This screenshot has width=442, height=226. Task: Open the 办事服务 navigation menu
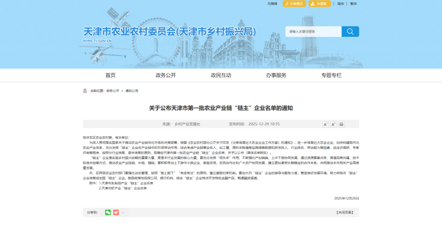(276, 75)
